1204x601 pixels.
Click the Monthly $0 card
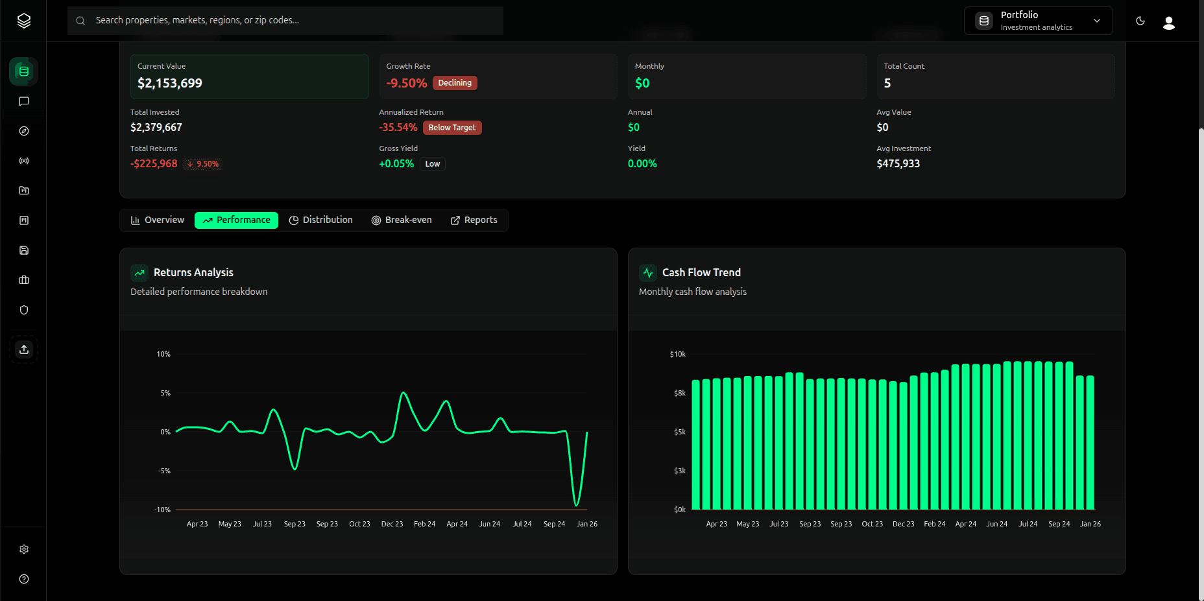pyautogui.click(x=747, y=77)
